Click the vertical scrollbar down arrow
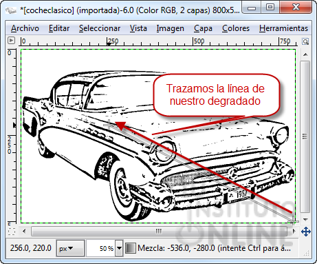The height and width of the screenshot is (264, 317). [305, 220]
